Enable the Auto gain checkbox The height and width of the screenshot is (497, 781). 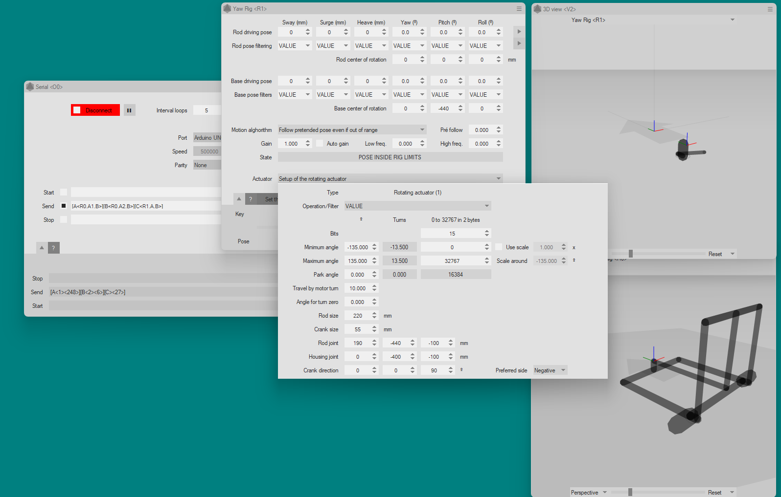[x=320, y=144]
